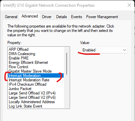Expand the Value dropdown arrow
Viewport: 135px width, 121px height.
(x=125, y=50)
